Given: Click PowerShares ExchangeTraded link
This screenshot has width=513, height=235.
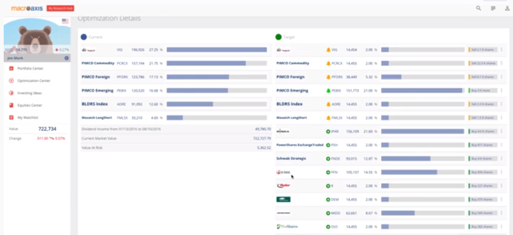Looking at the screenshot, I should coord(300,145).
